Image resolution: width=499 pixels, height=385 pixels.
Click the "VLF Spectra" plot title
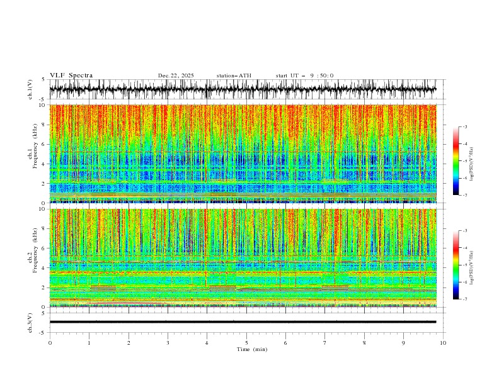71,75
